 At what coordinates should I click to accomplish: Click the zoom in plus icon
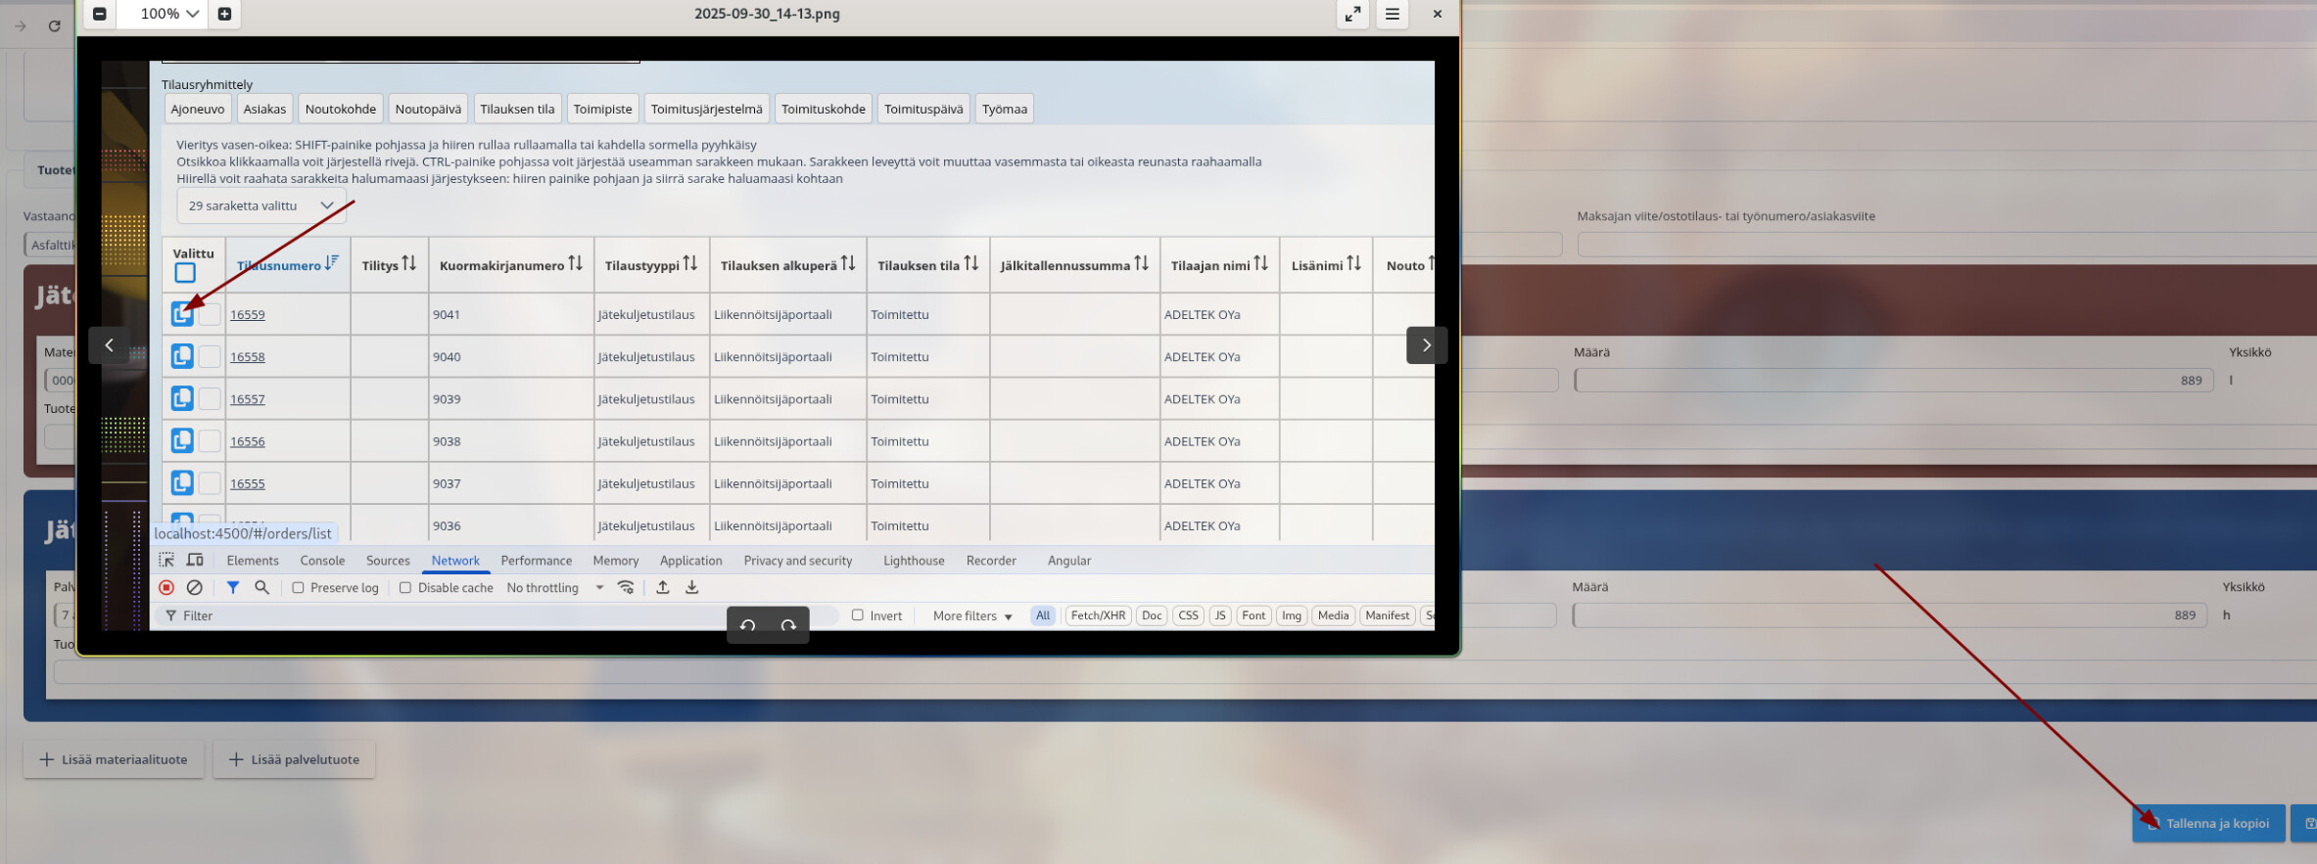224,14
